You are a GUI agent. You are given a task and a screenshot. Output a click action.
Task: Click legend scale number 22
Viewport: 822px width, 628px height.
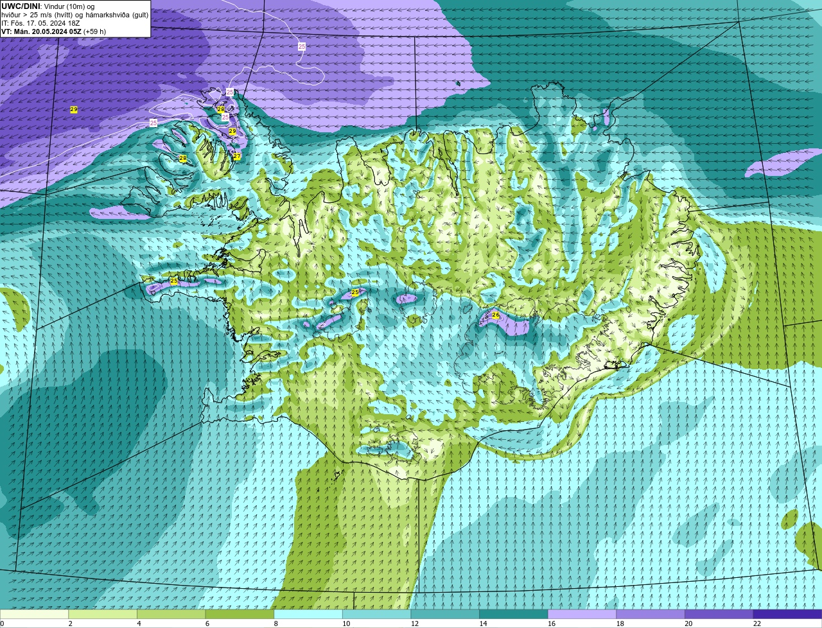tap(757, 624)
